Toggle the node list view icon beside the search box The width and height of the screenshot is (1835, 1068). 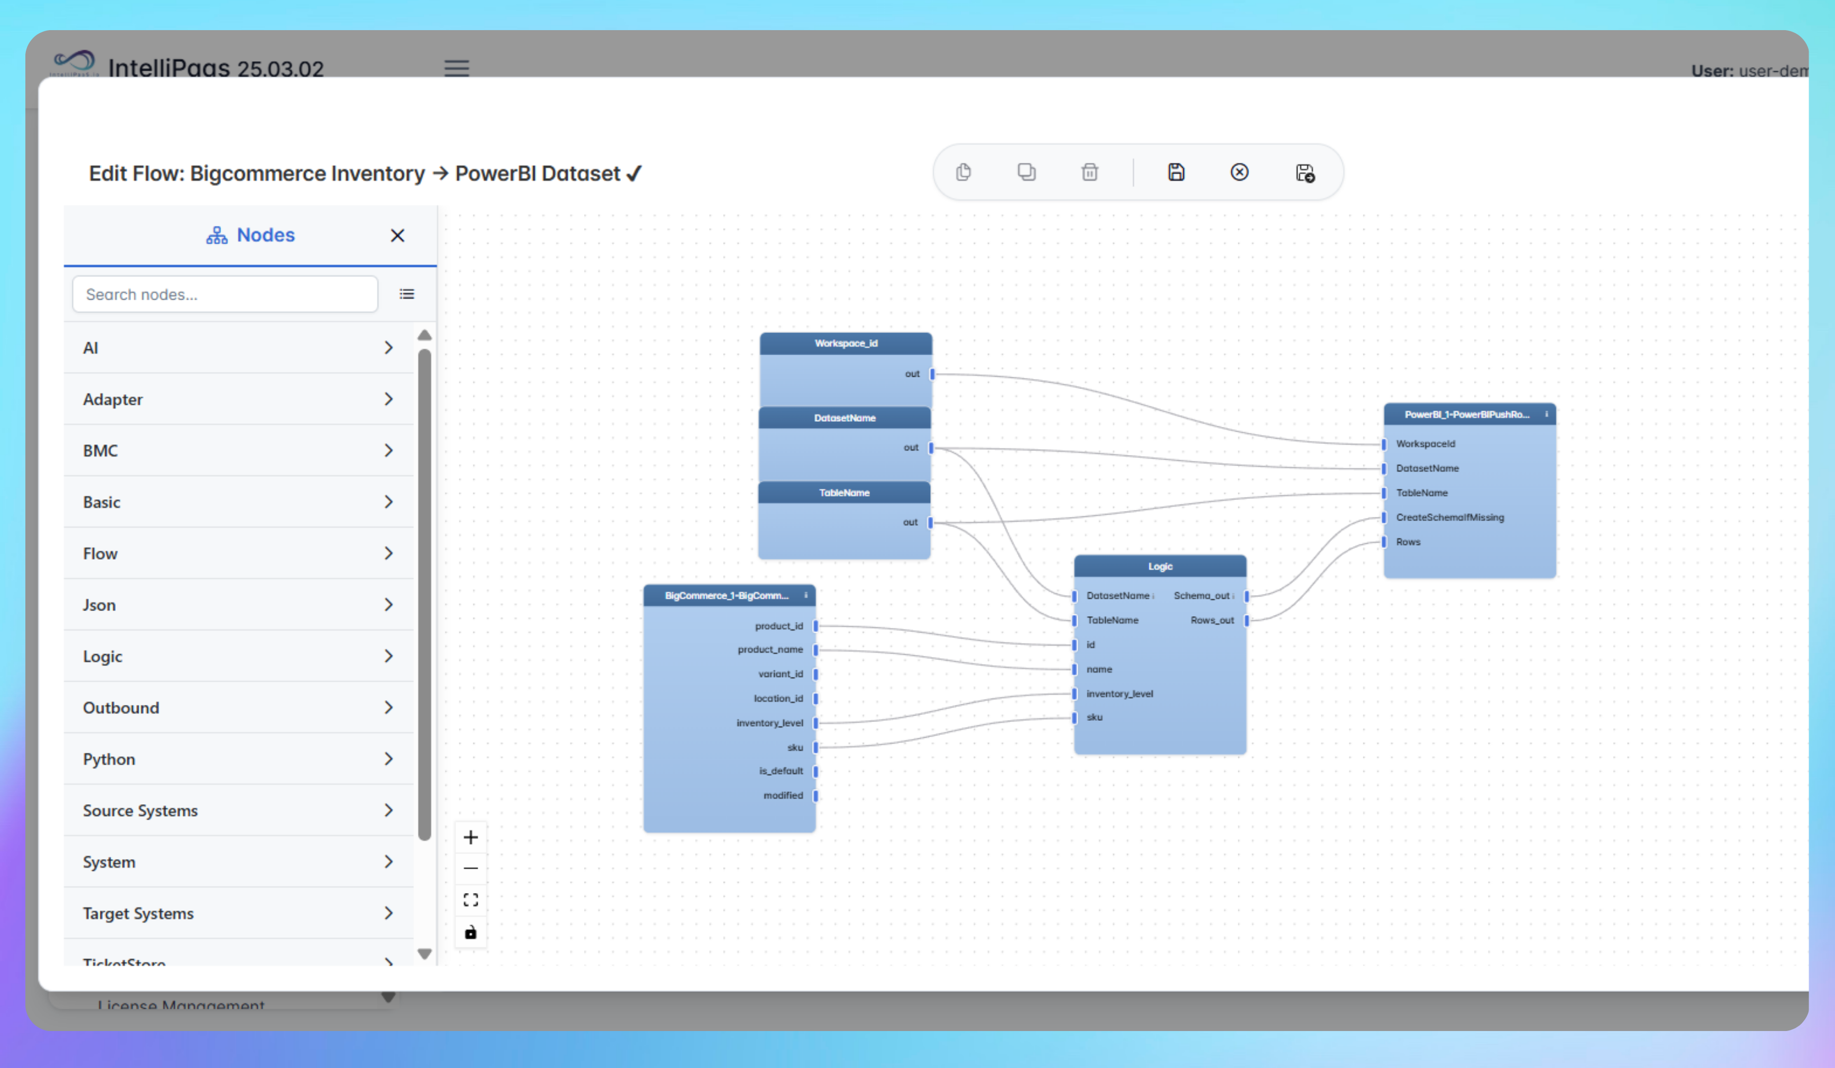click(406, 294)
